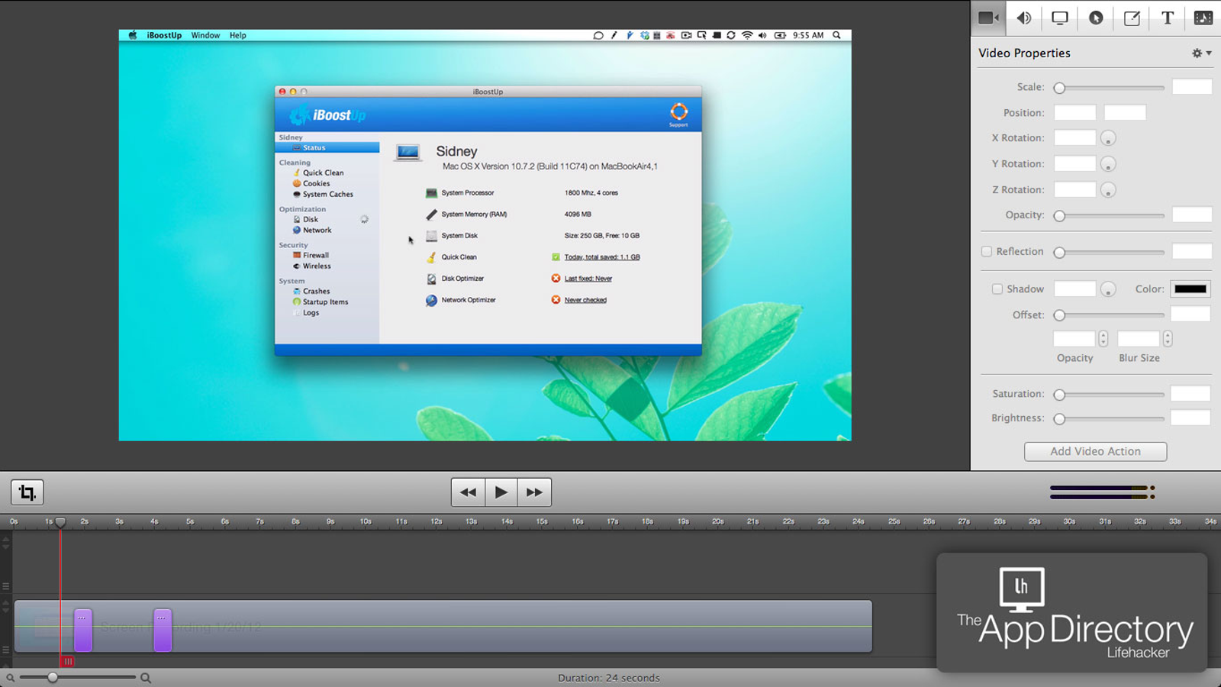This screenshot has height=687, width=1221.
Task: Enable the Shadow checkbox
Action: pyautogui.click(x=997, y=289)
